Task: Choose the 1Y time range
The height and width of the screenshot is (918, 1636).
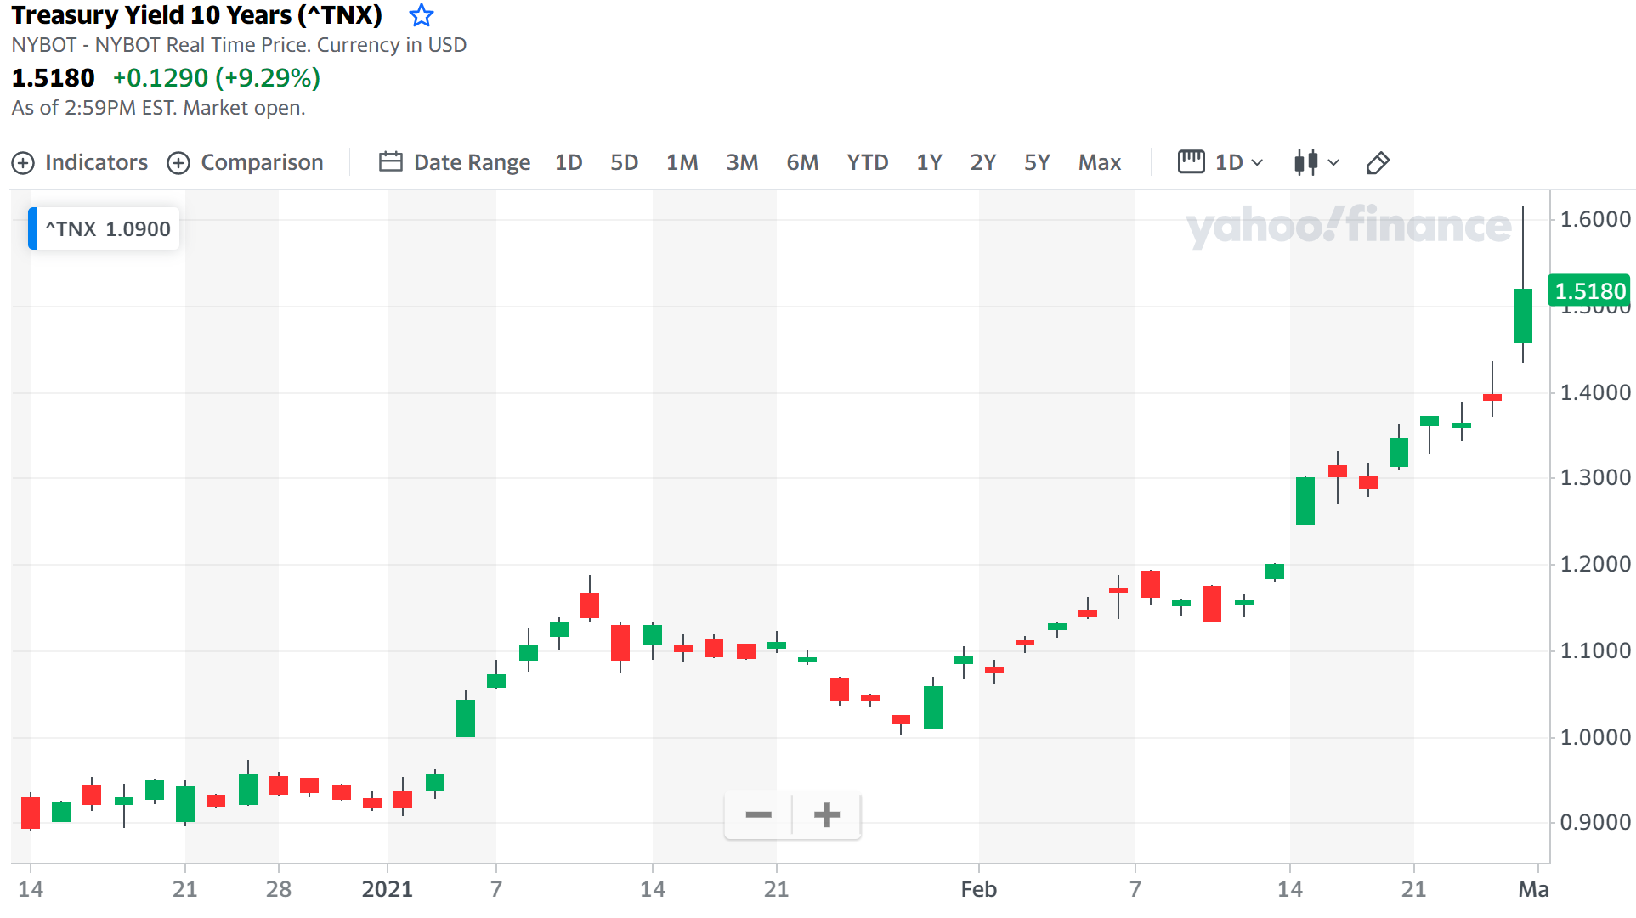Action: pos(929,162)
